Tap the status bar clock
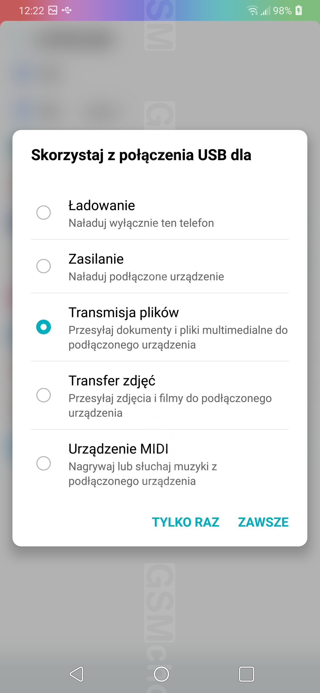This screenshot has width=320, height=693. 31,11
